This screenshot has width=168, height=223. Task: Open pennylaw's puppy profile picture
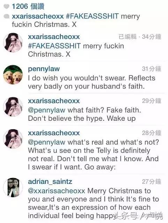[x=13, y=75]
